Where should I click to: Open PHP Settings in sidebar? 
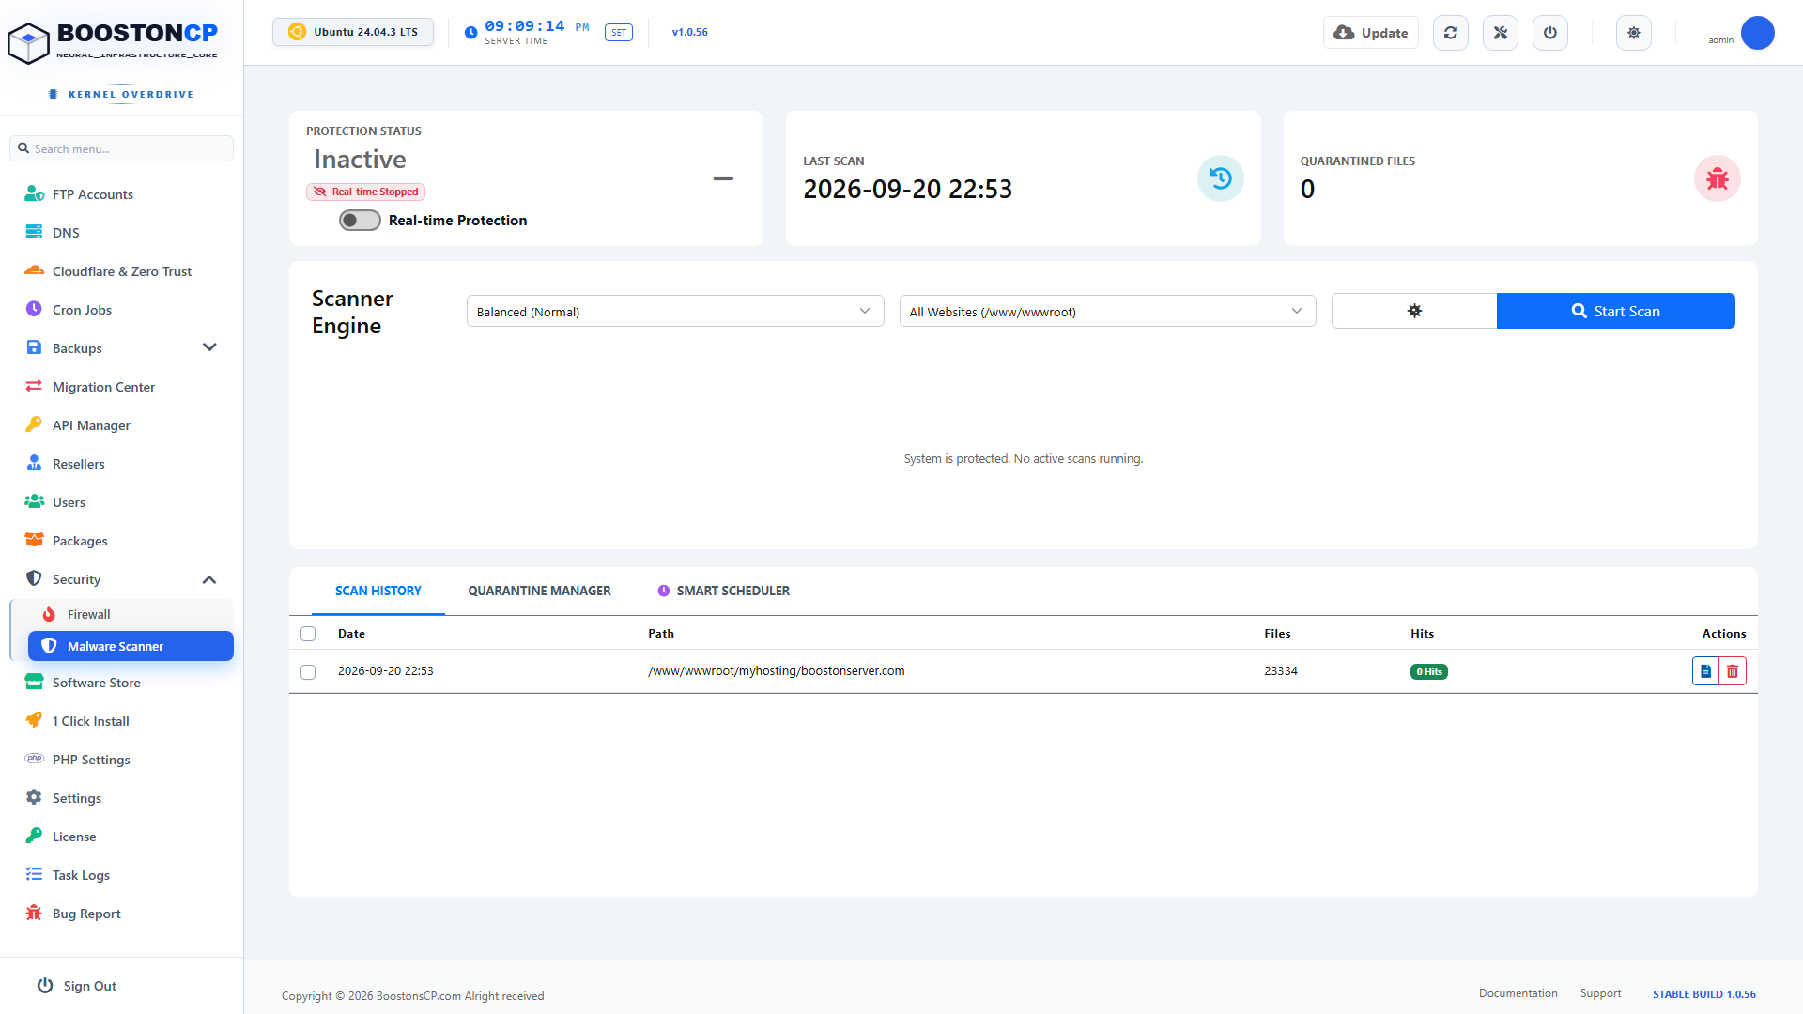pyautogui.click(x=122, y=760)
